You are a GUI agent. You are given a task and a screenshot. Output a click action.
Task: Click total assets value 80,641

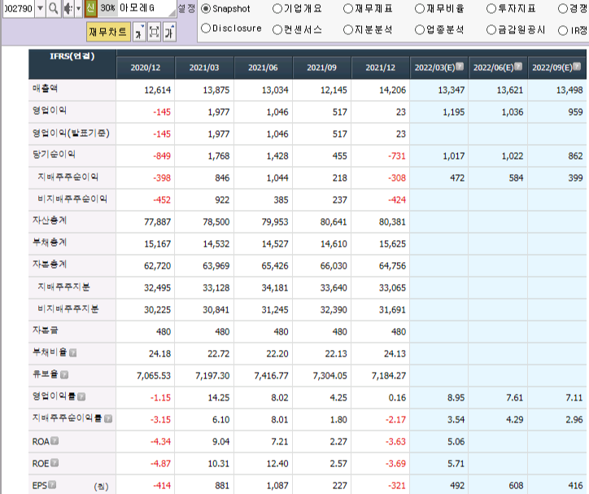(x=334, y=222)
